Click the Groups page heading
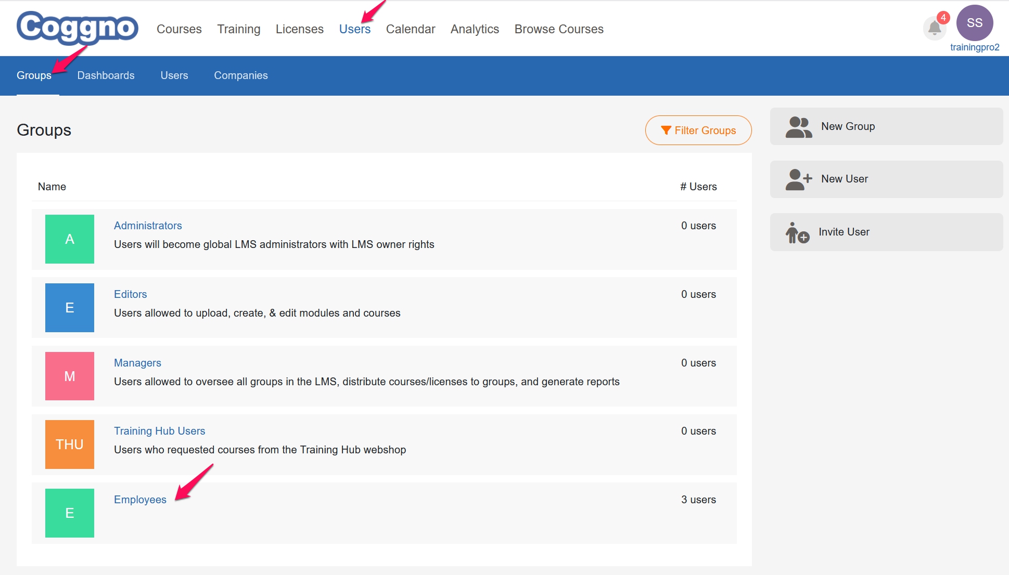 tap(44, 130)
